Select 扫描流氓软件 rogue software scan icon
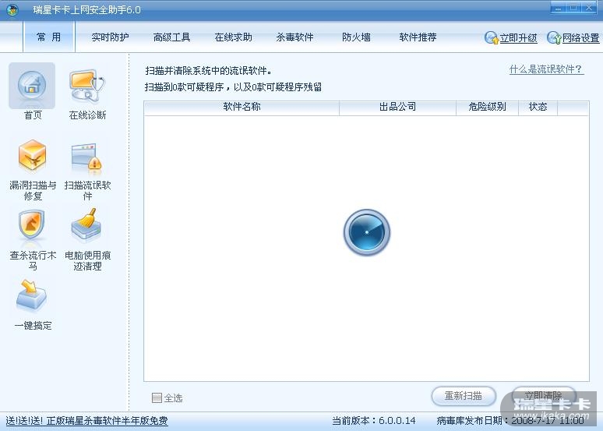 click(87, 157)
